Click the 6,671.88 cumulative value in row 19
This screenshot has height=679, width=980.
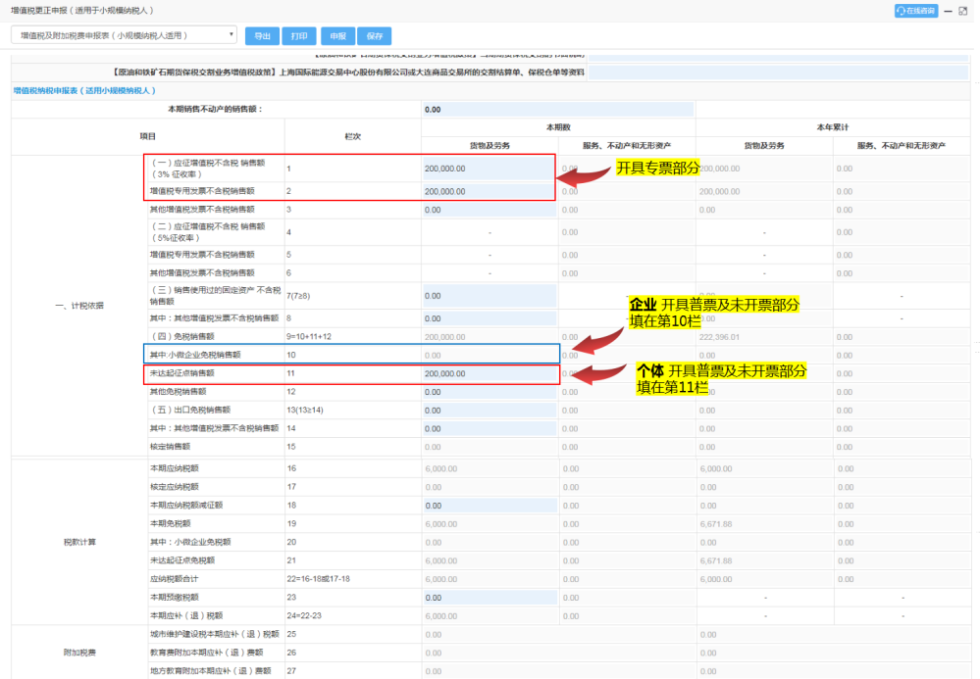716,524
